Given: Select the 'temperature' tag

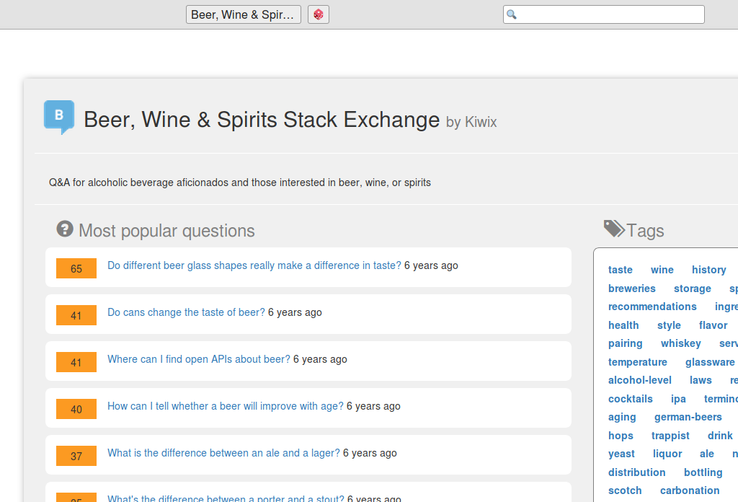Looking at the screenshot, I should click(x=637, y=362).
